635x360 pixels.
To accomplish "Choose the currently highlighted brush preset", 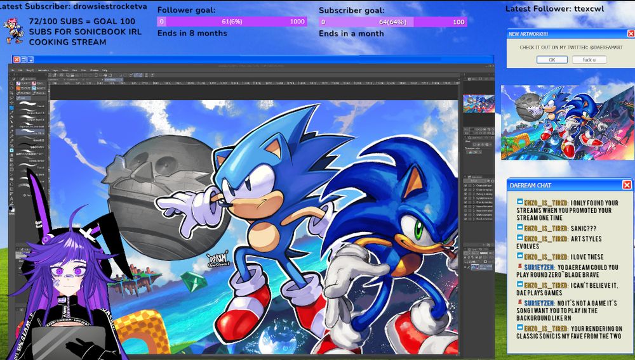I will (x=30, y=132).
